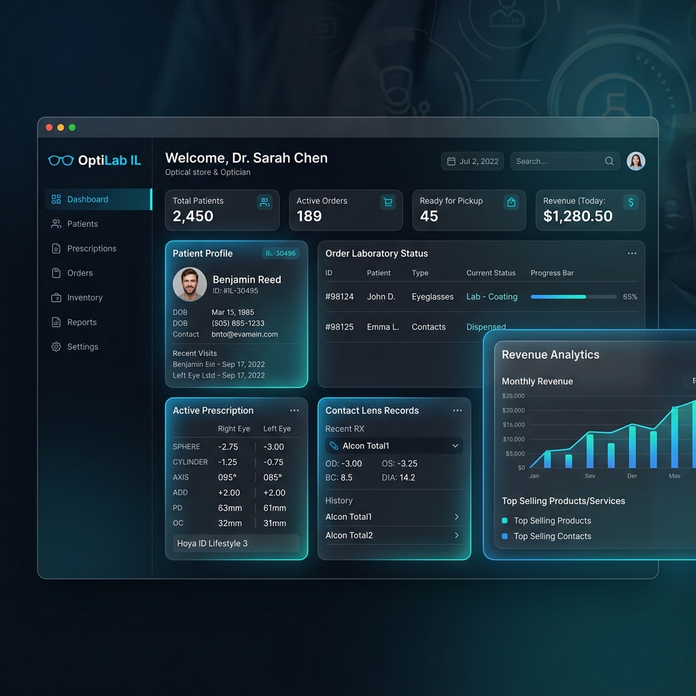This screenshot has height=696, width=696.
Task: Click the DIA: 14.2 value
Action: pos(398,478)
